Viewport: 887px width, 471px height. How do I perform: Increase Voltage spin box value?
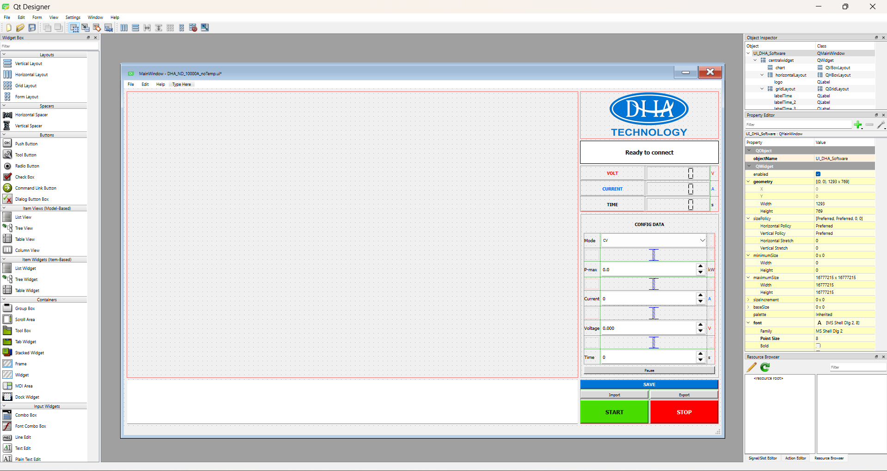(x=701, y=325)
